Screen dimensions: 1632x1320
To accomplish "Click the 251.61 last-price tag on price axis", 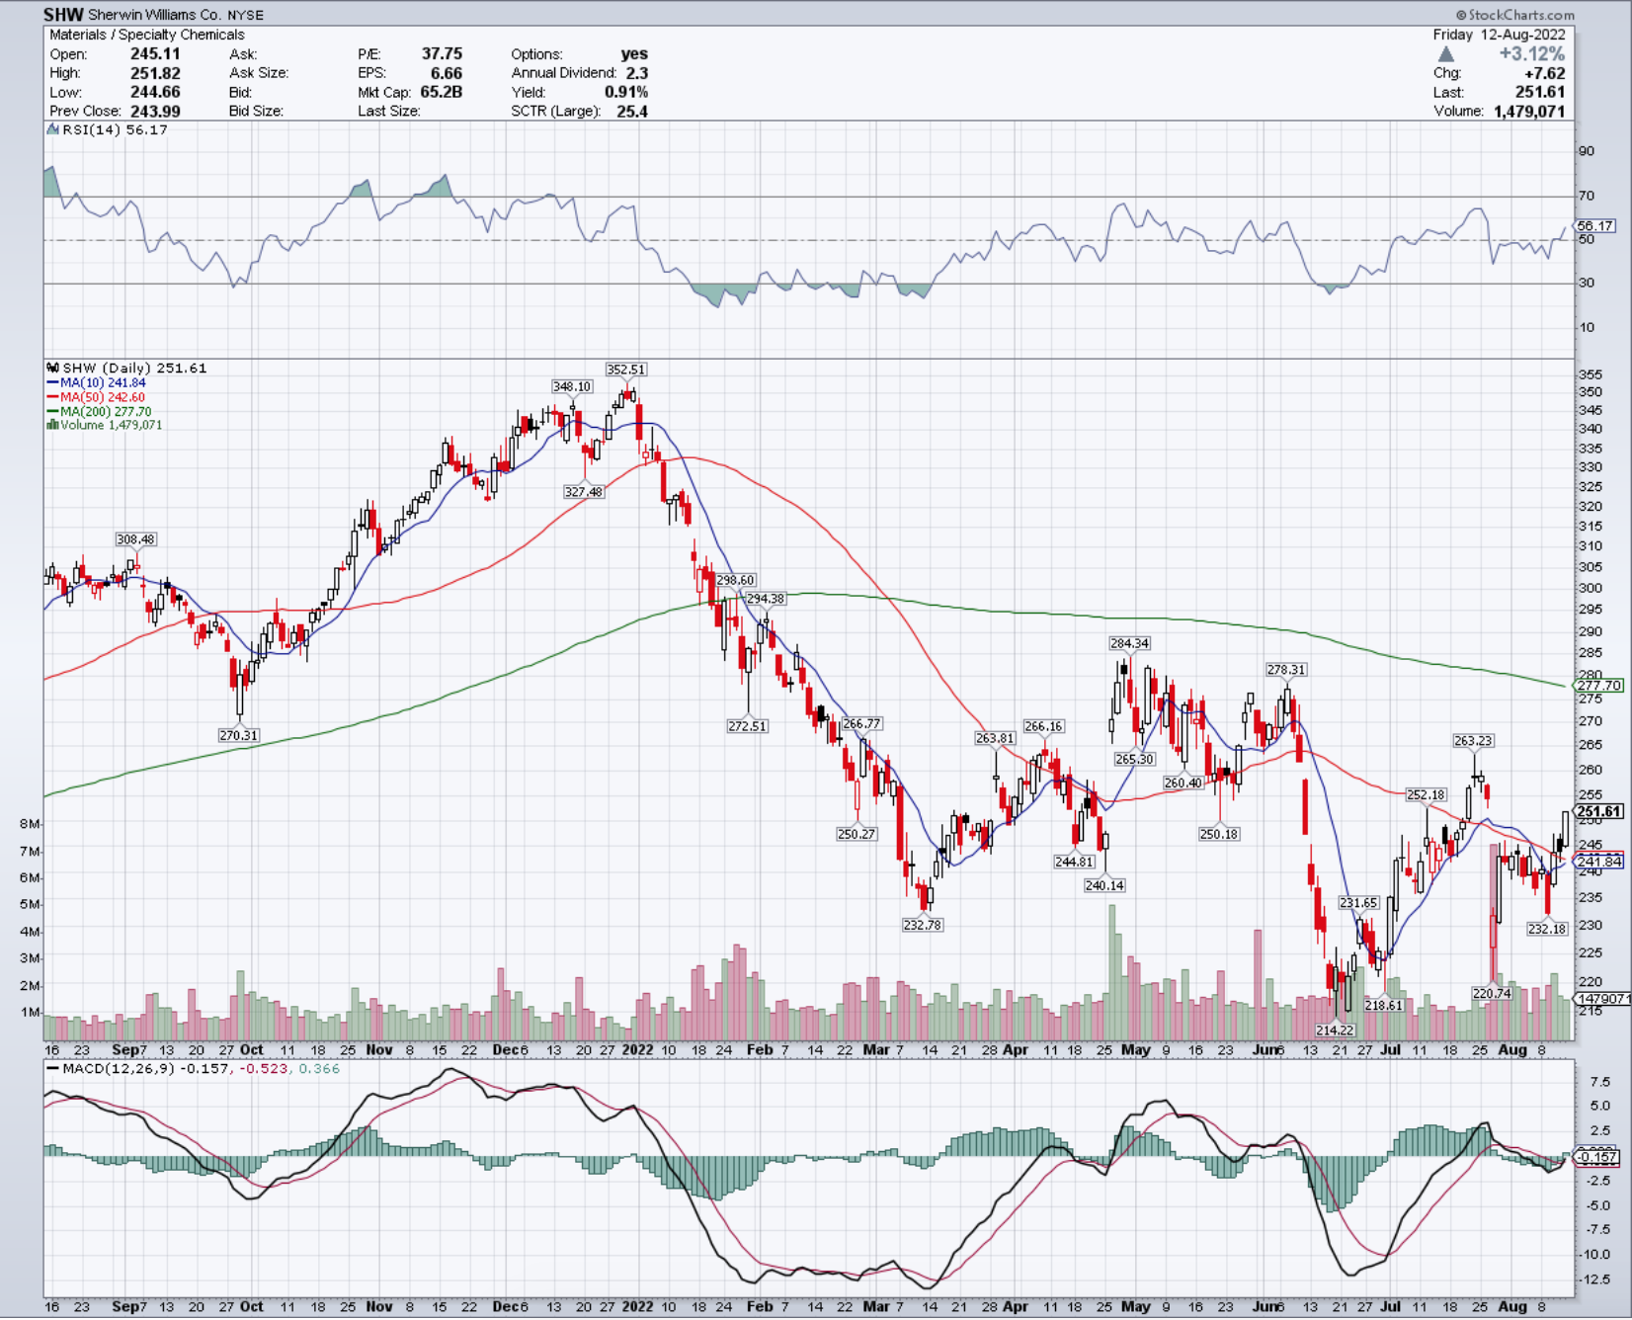I will click(1599, 811).
